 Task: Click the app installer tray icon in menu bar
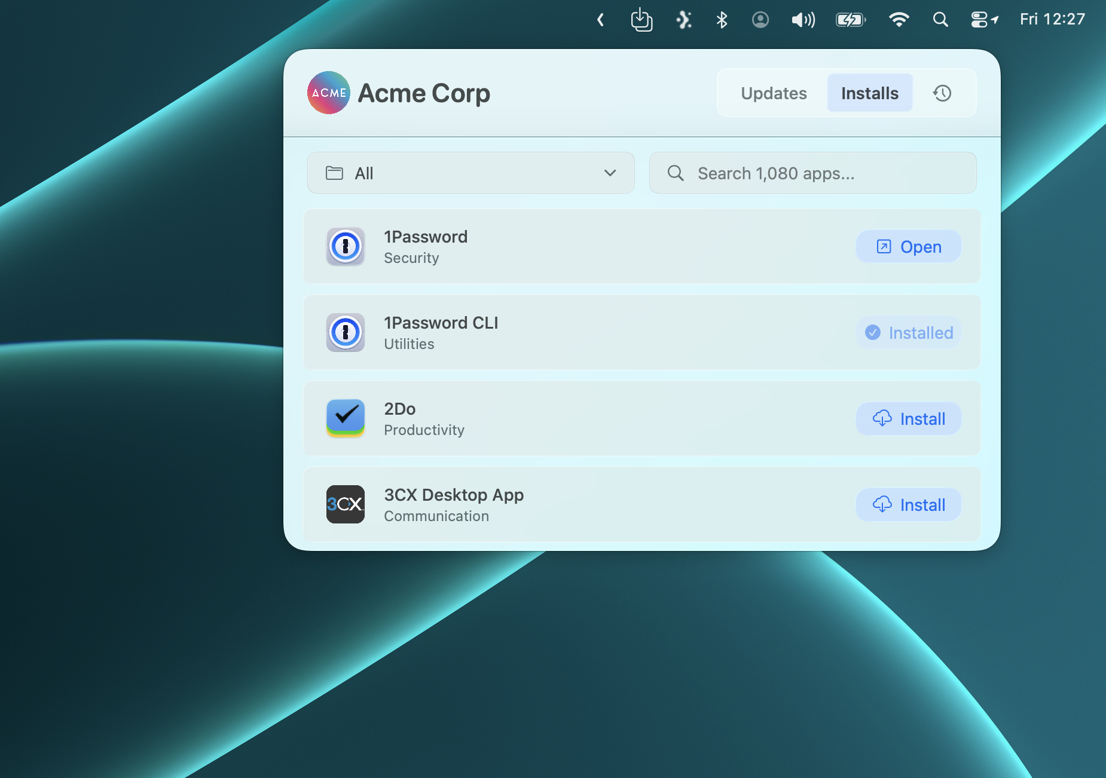tap(641, 20)
